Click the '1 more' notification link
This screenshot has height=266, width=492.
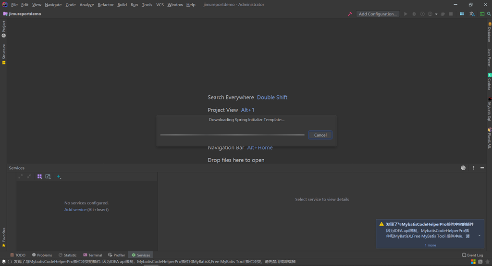[430, 245]
